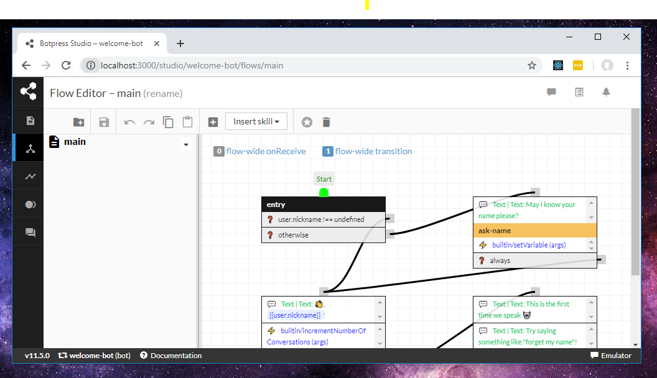The width and height of the screenshot is (657, 378).
Task: Copy the selected node
Action: click(168, 122)
